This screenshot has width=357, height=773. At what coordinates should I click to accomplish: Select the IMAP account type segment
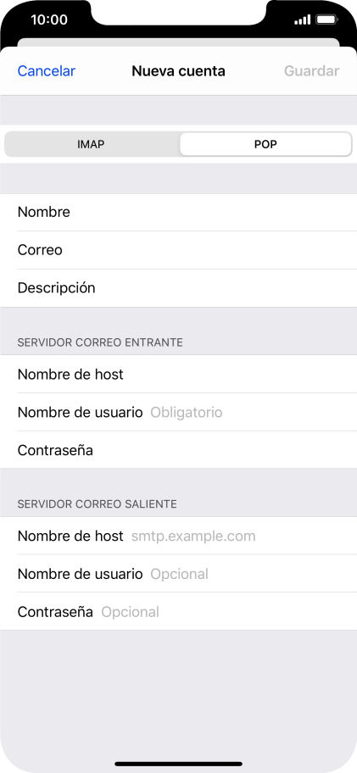click(x=92, y=144)
